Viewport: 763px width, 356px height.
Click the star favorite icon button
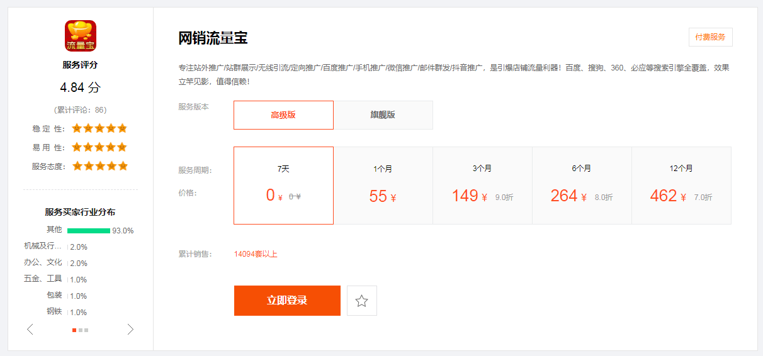(362, 301)
